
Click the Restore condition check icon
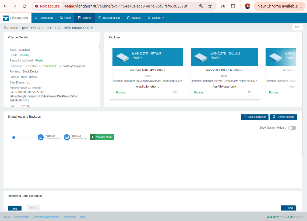point(26,66)
